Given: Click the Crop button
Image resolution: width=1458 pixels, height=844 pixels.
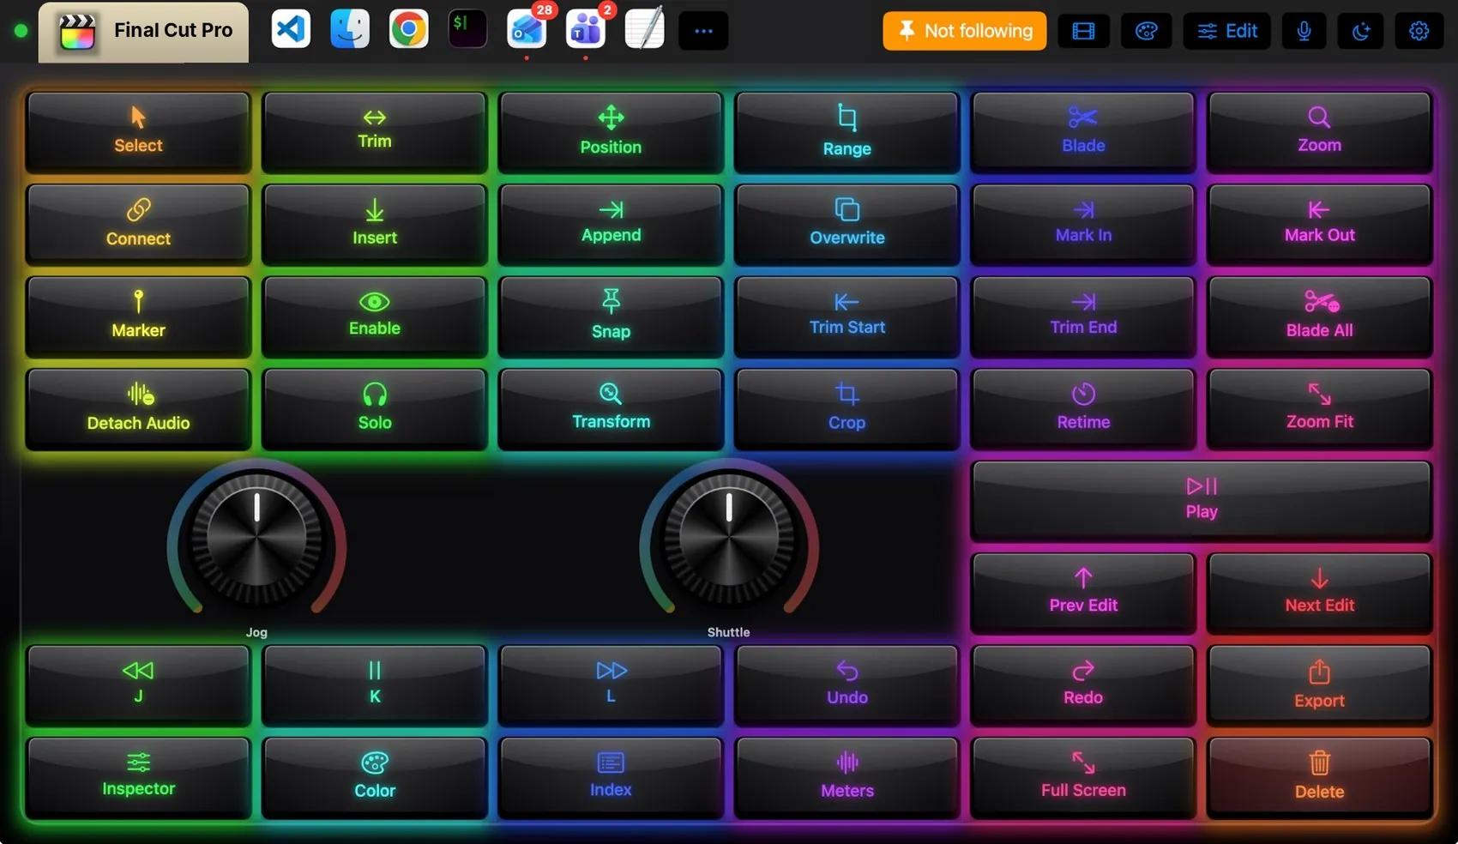Looking at the screenshot, I should tap(846, 408).
